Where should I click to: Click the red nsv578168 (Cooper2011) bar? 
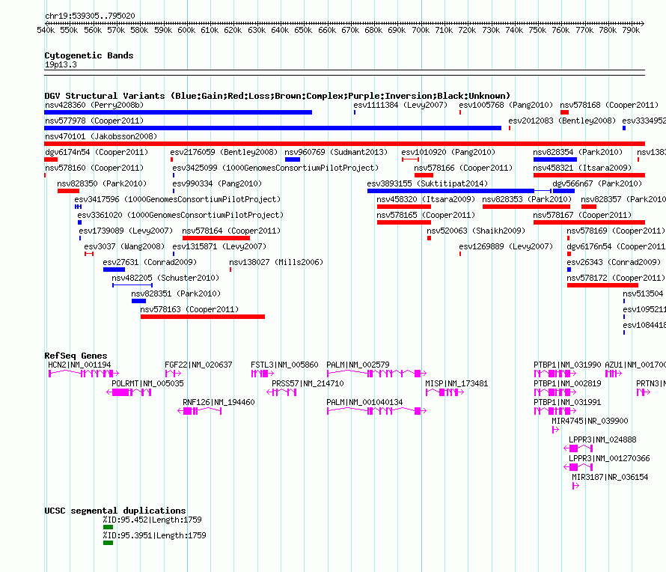pos(564,112)
